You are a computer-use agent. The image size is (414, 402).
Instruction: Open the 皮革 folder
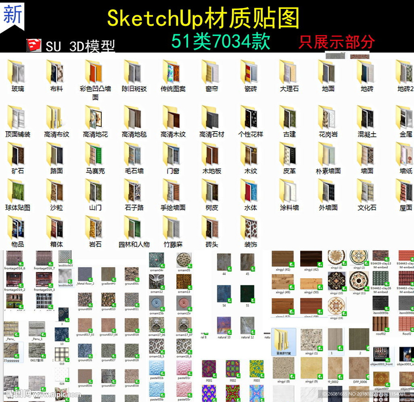coord(289,154)
